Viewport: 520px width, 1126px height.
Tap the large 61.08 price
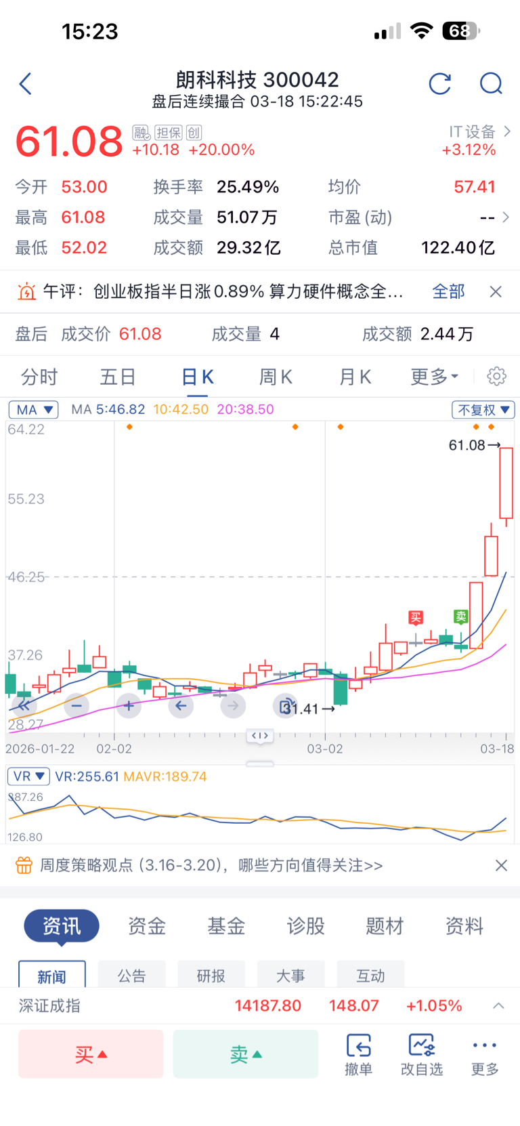69,142
